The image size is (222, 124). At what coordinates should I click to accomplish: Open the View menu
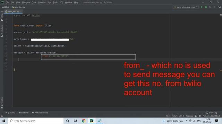(x=18, y=2)
